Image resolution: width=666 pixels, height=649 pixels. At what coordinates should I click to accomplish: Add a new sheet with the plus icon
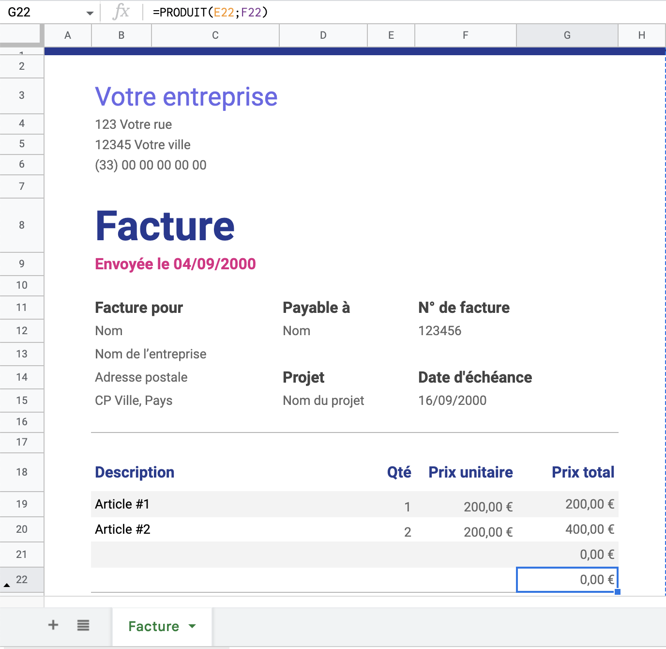pyautogui.click(x=53, y=625)
